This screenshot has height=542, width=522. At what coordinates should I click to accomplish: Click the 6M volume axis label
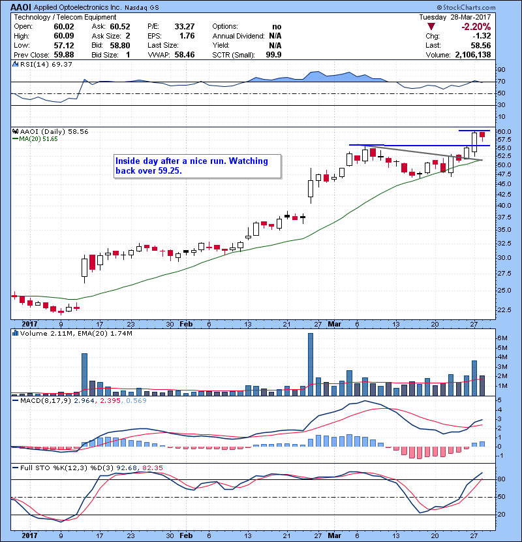coord(502,338)
